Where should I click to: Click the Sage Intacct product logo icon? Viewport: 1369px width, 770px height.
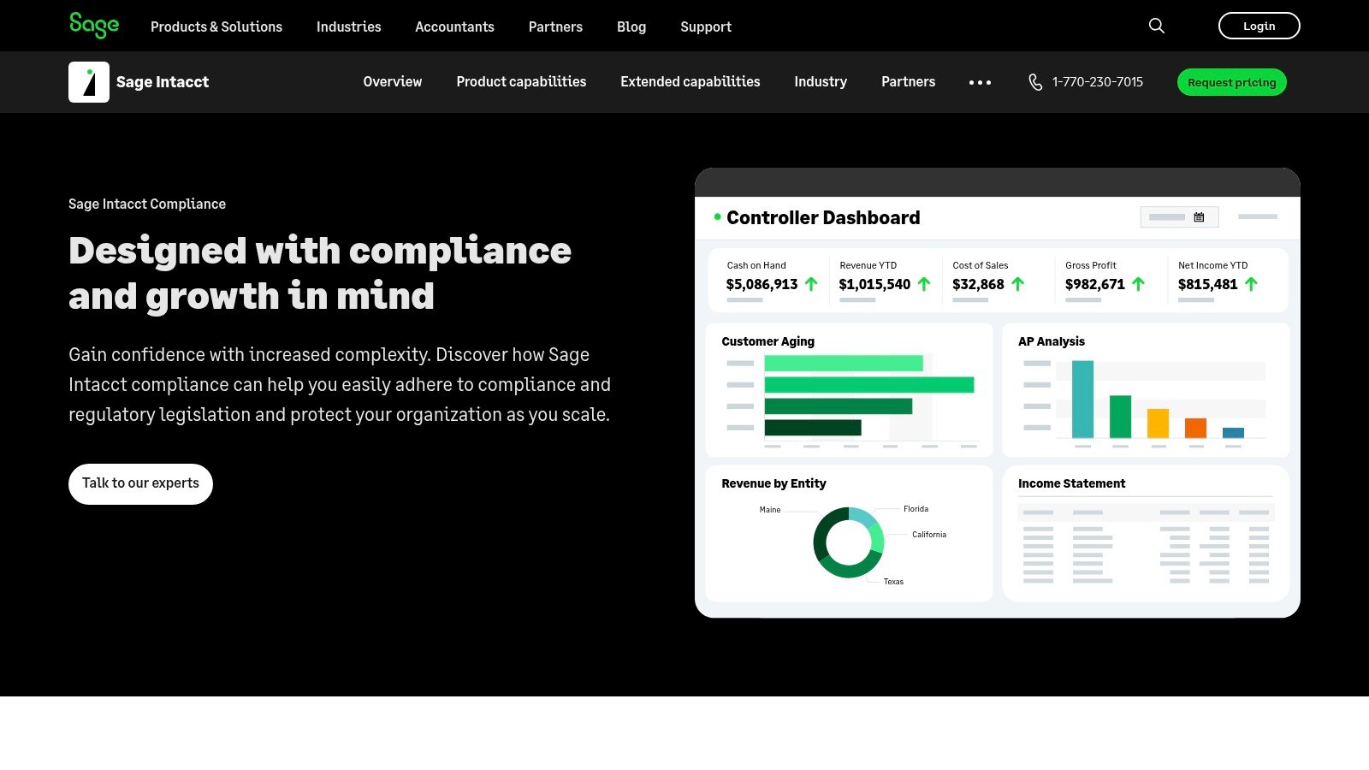click(x=89, y=82)
